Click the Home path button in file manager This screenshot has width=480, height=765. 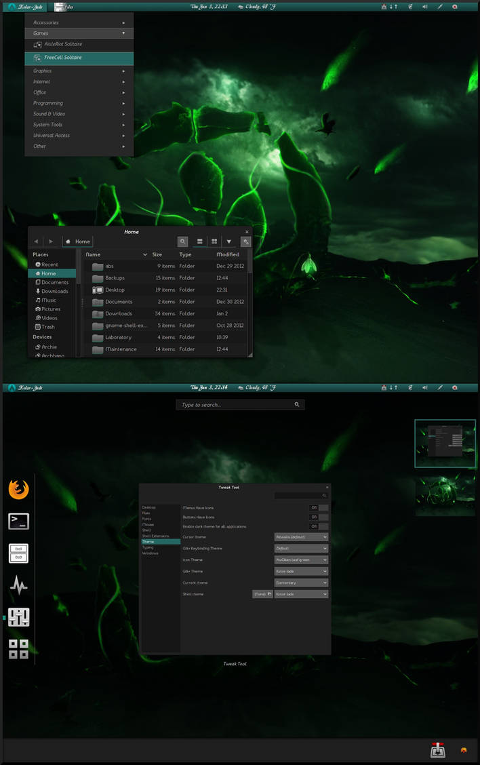pyautogui.click(x=77, y=241)
